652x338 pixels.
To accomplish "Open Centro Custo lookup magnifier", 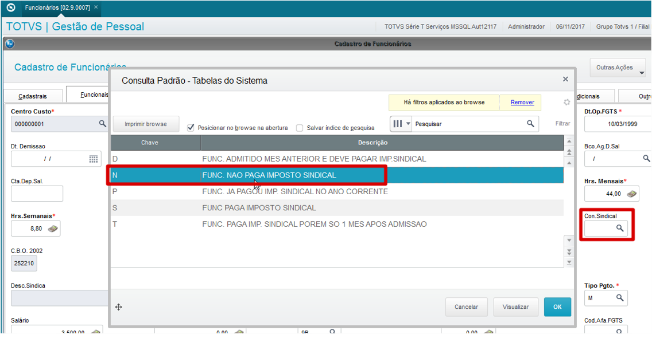I will click(x=102, y=124).
